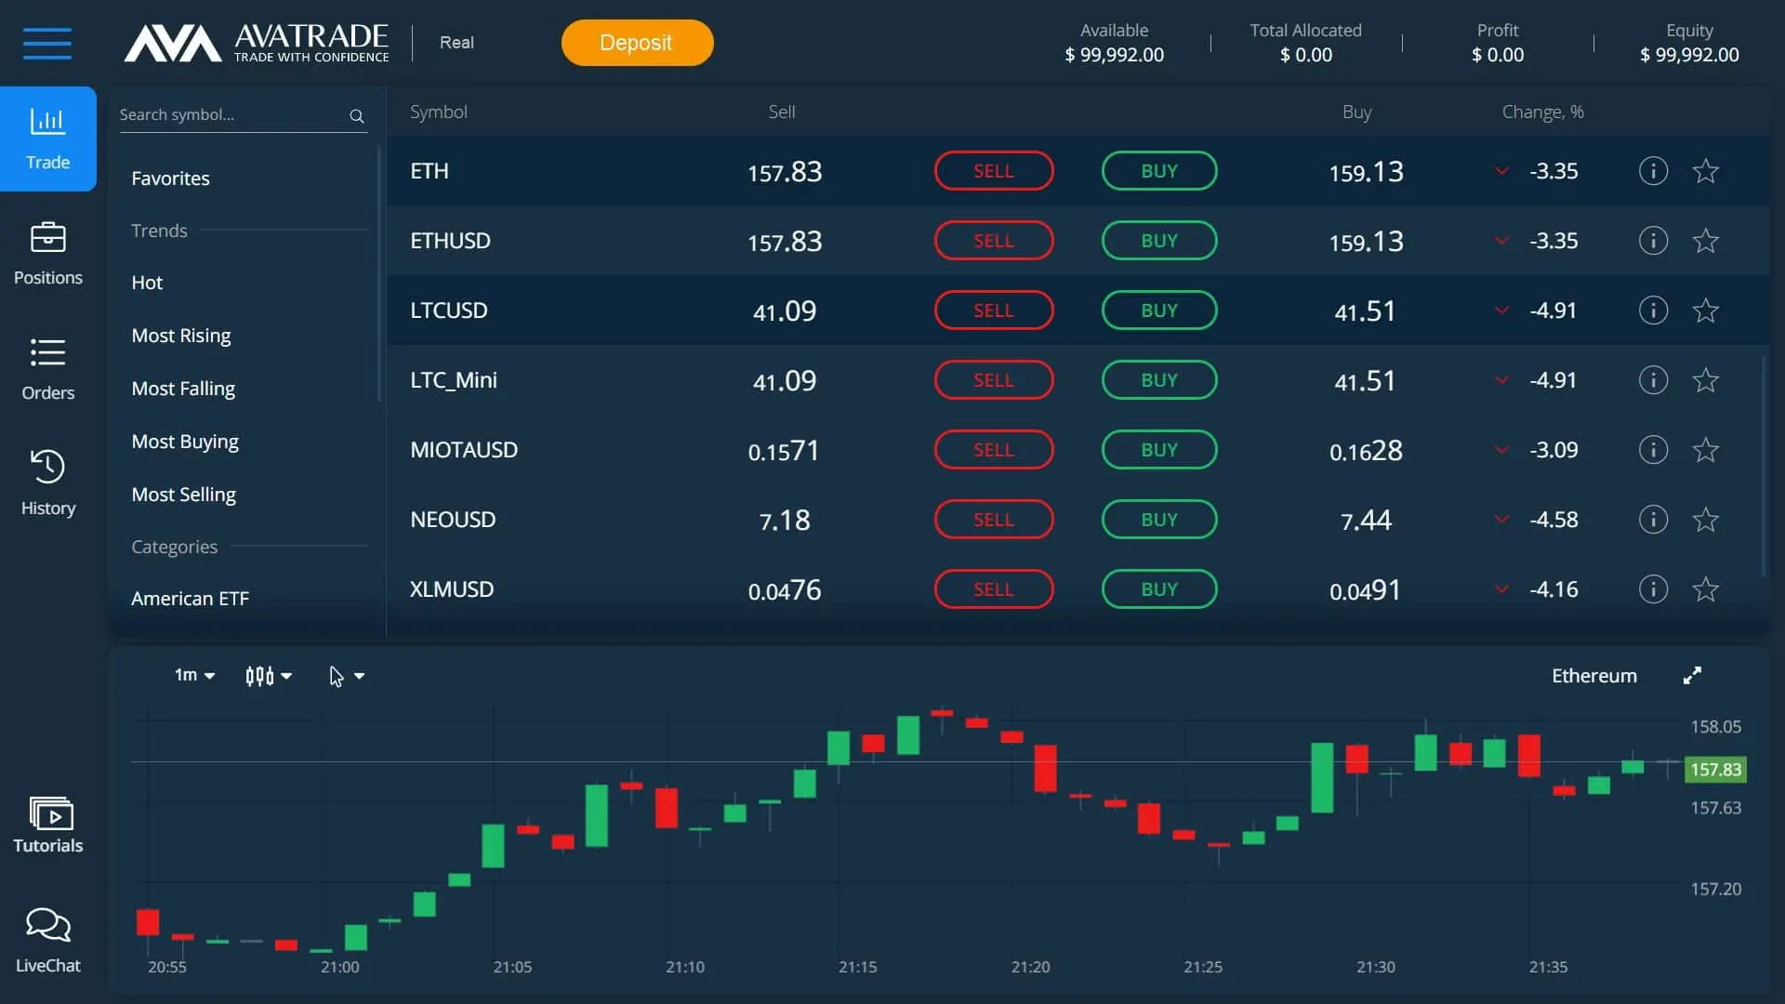Add LTCUSD to favorites with the star

(x=1706, y=310)
